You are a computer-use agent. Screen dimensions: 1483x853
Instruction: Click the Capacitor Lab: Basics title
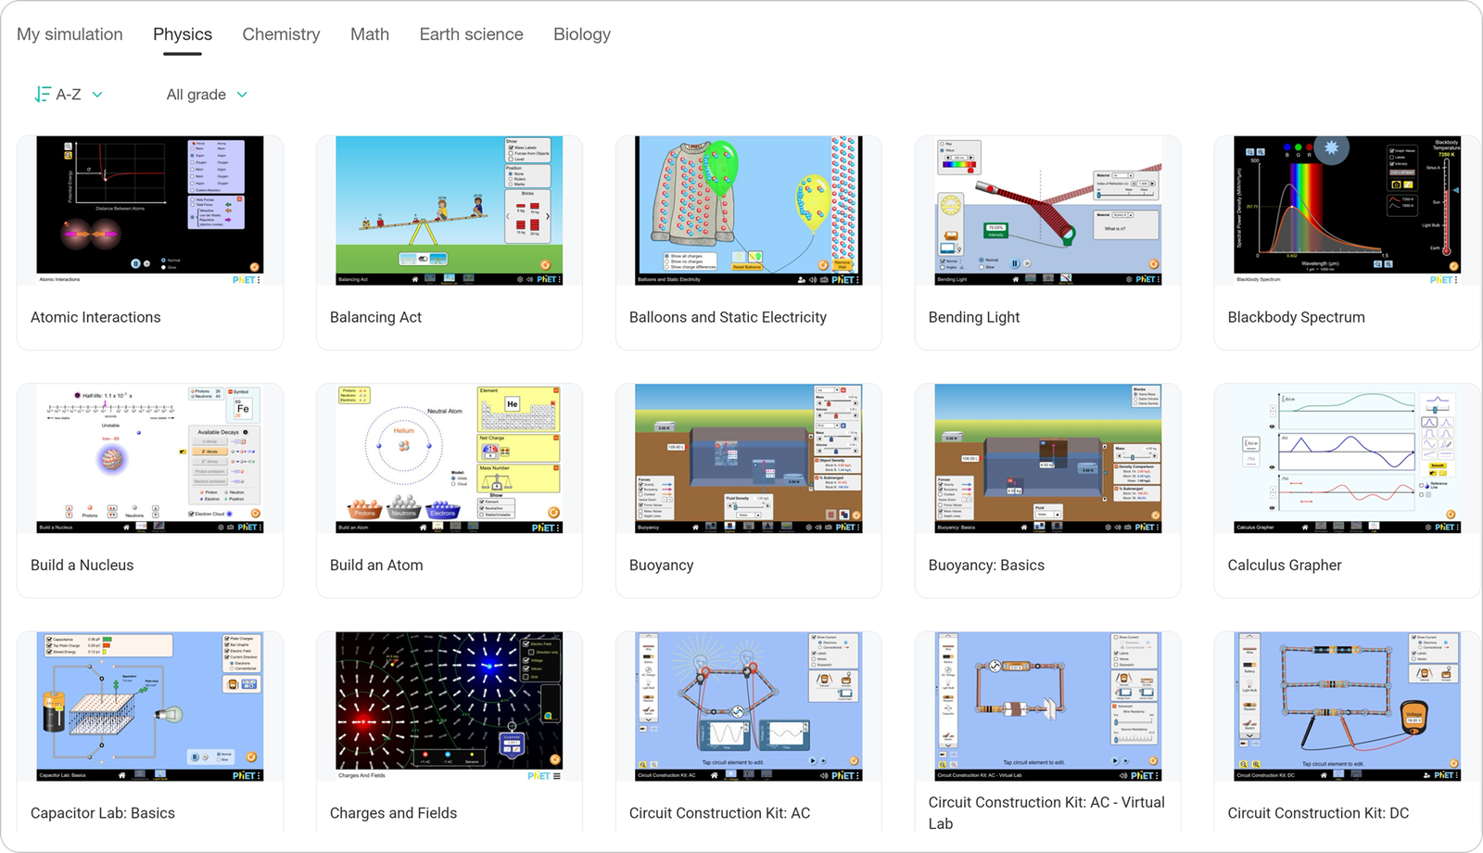coord(103,813)
